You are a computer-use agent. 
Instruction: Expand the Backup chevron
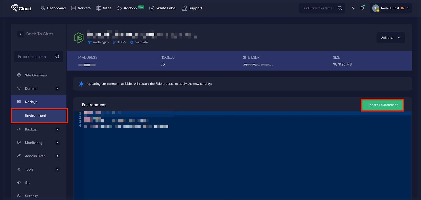pos(57,129)
